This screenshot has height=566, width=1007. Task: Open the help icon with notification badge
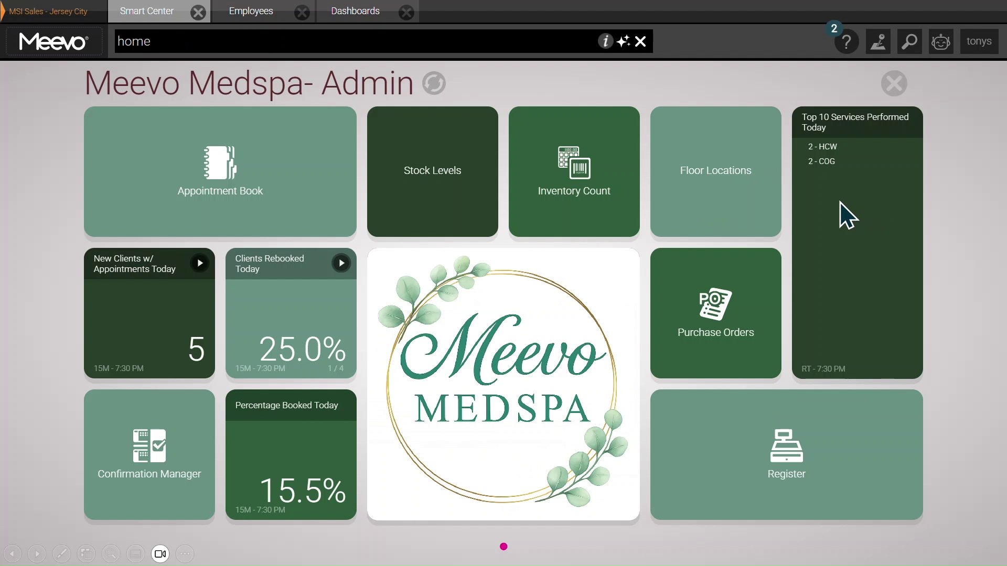[x=845, y=41]
